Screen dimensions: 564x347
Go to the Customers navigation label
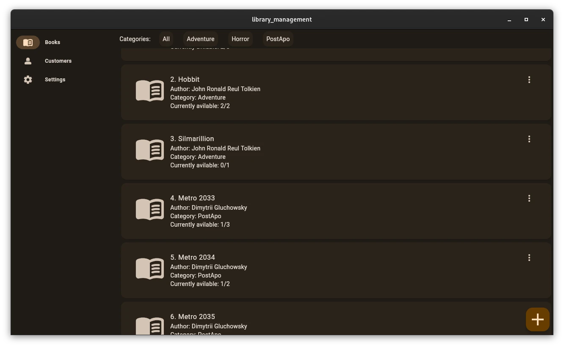(x=58, y=61)
